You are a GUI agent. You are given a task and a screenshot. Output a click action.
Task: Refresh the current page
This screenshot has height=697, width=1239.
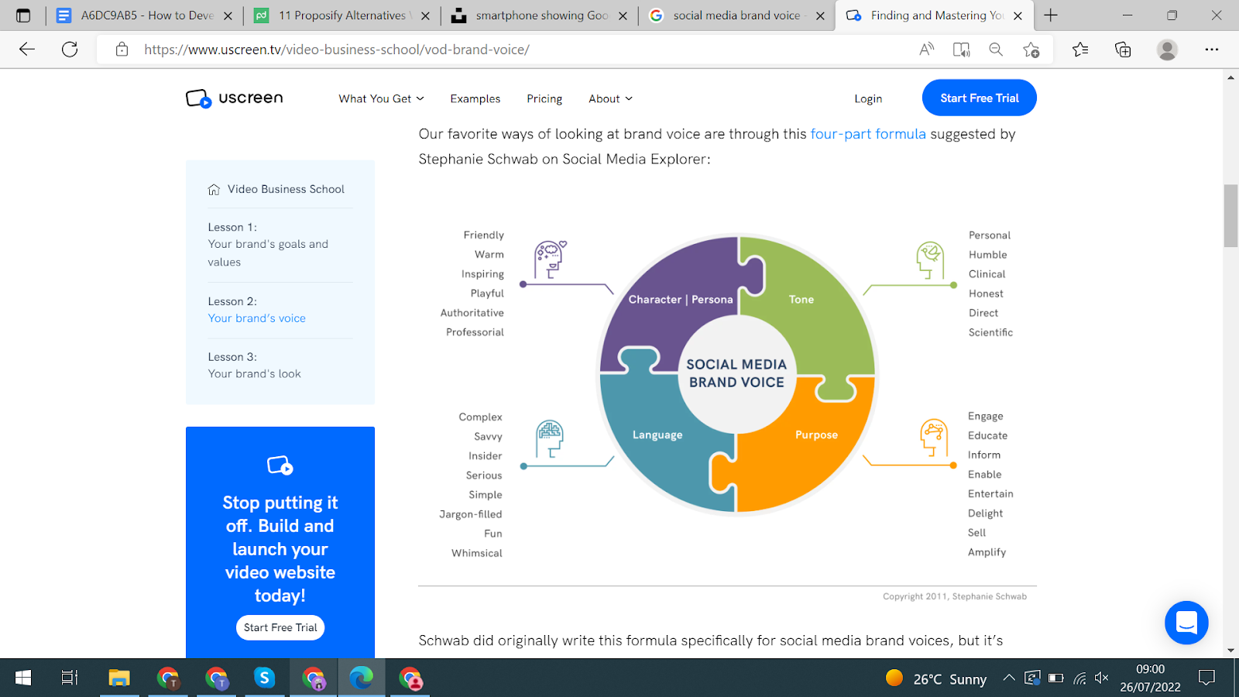[70, 50]
